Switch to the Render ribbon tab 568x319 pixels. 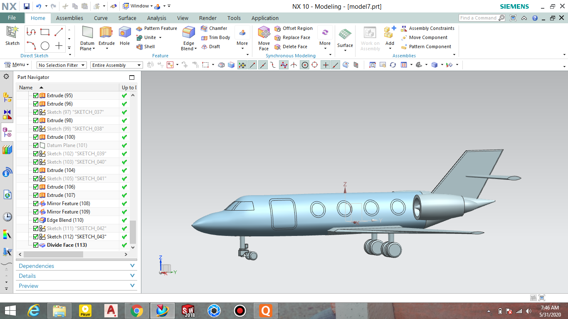point(208,18)
